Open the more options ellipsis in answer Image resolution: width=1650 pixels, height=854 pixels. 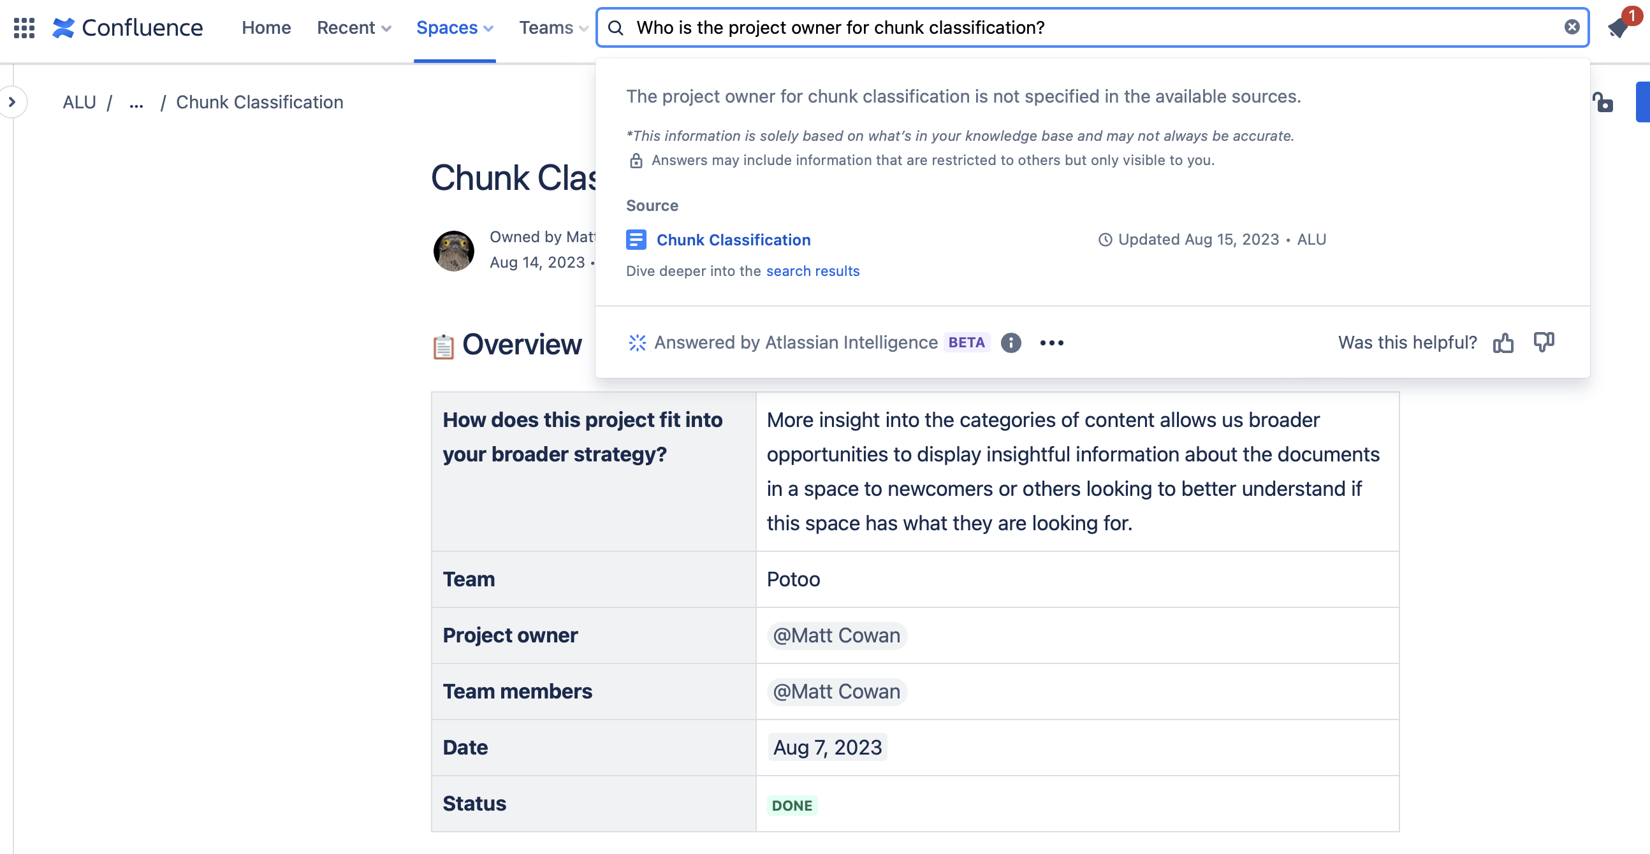[1052, 342]
